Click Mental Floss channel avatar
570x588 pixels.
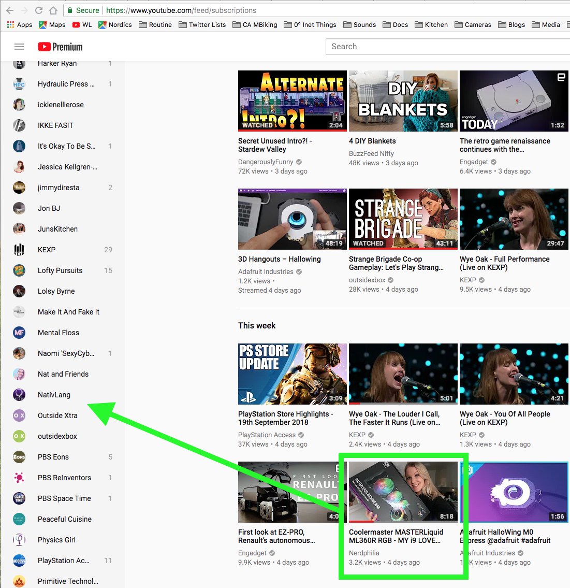click(19, 333)
